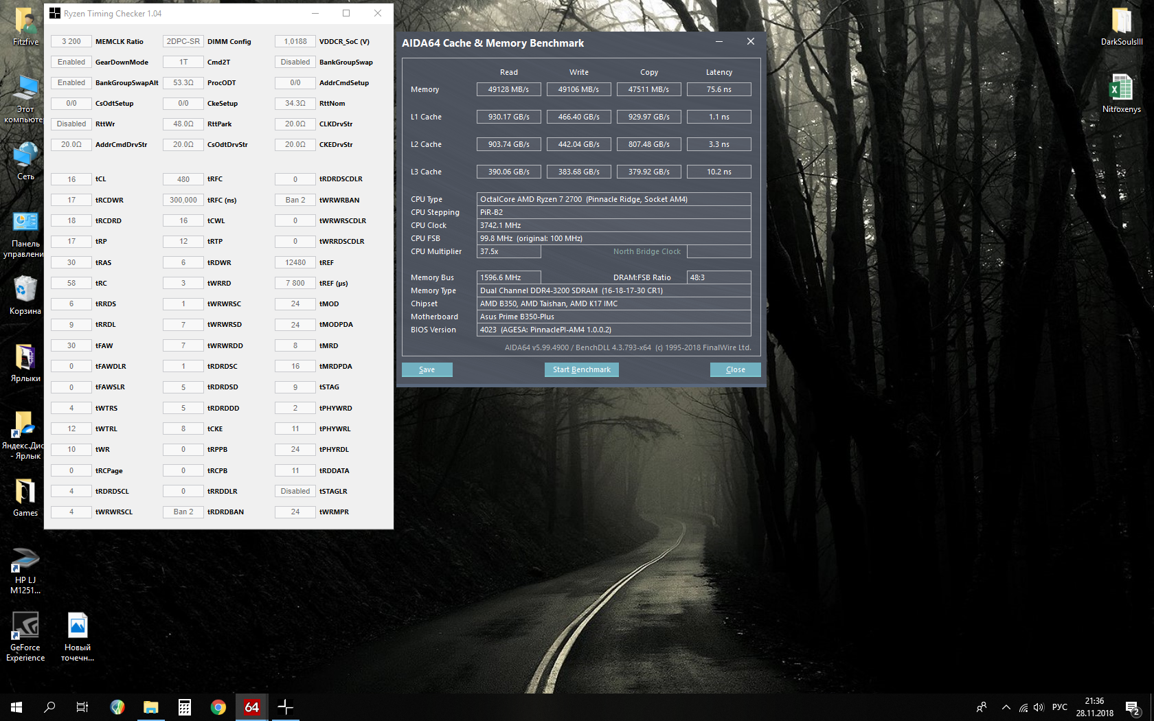Screen dimensions: 1154x721
Task: Click the CPU Type field in AIDA64
Action: (614, 199)
